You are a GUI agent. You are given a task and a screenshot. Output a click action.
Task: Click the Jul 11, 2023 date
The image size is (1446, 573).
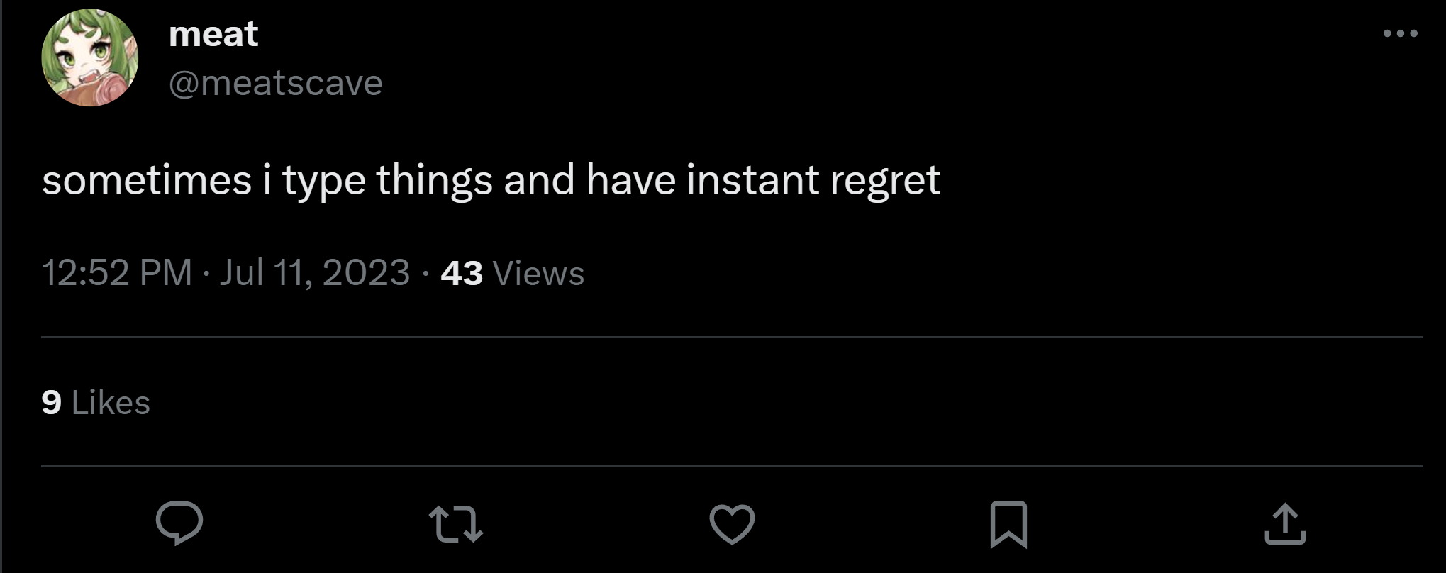point(314,273)
